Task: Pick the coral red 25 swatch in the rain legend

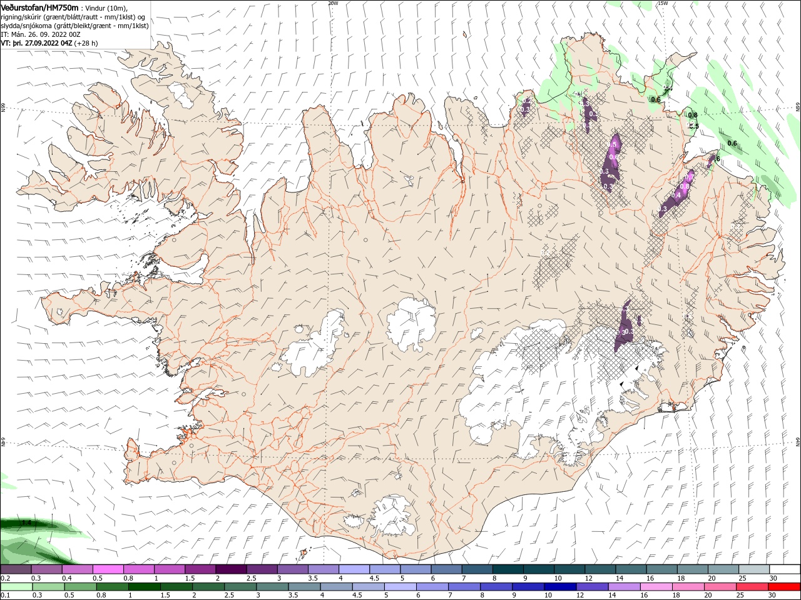Action: [751, 587]
